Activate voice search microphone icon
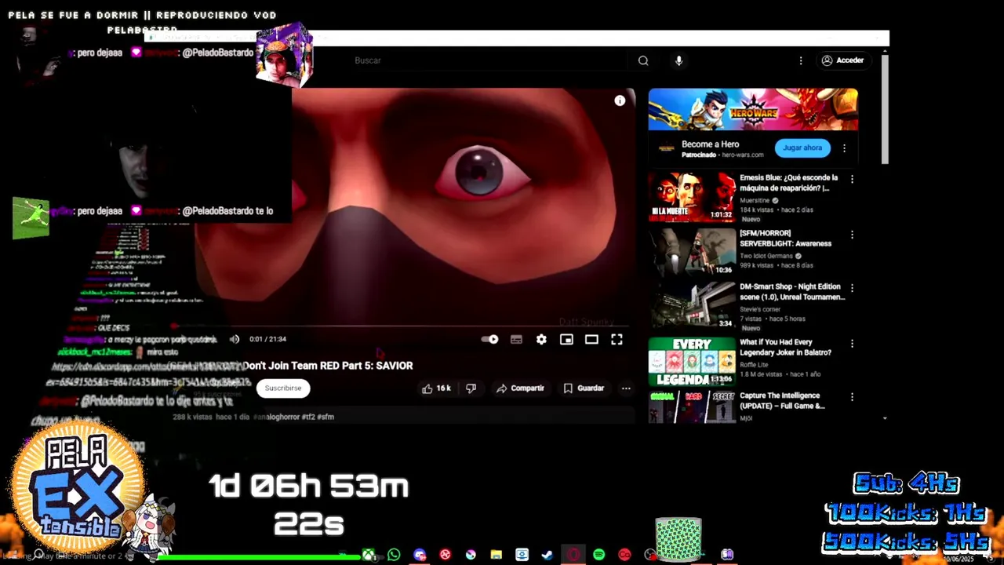1004x565 pixels. tap(679, 60)
